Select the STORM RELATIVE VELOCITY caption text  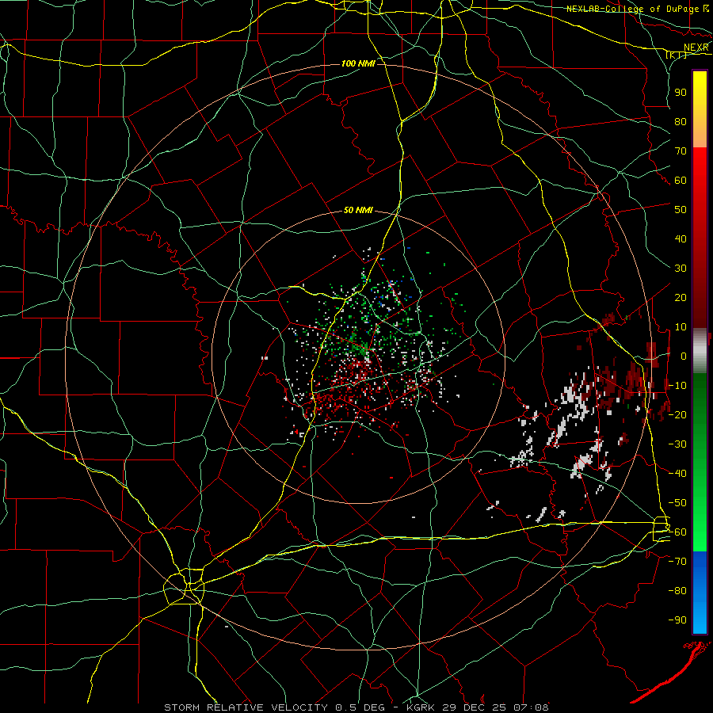point(246,707)
